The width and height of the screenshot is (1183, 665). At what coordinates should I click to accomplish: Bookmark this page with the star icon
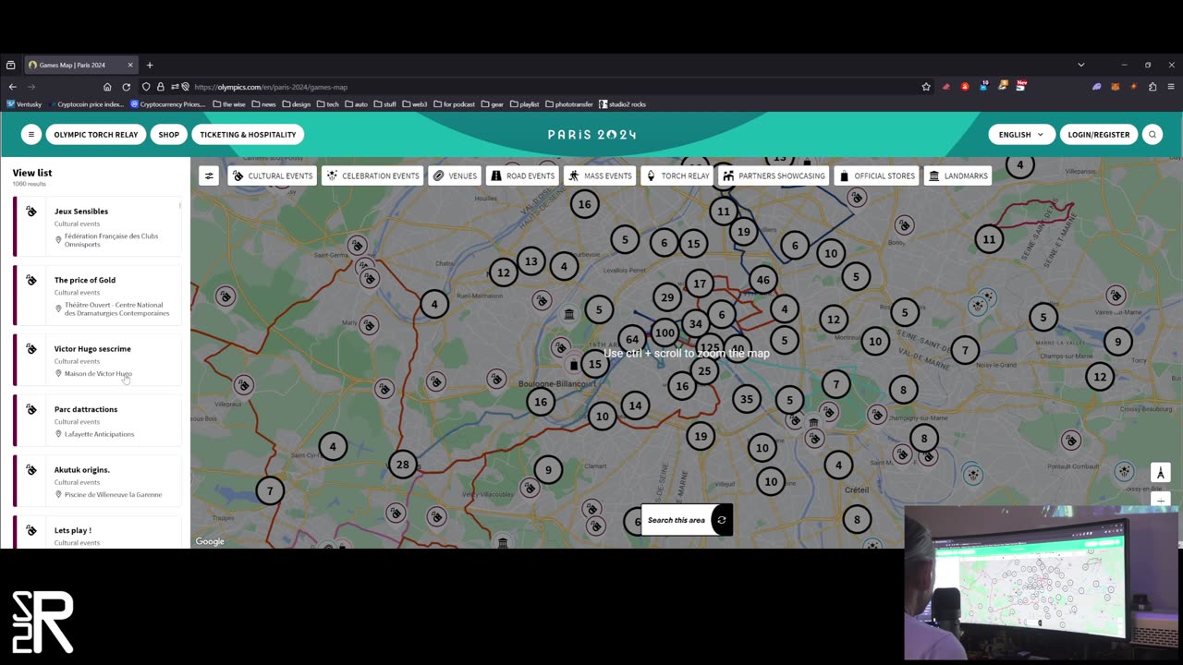tap(926, 87)
